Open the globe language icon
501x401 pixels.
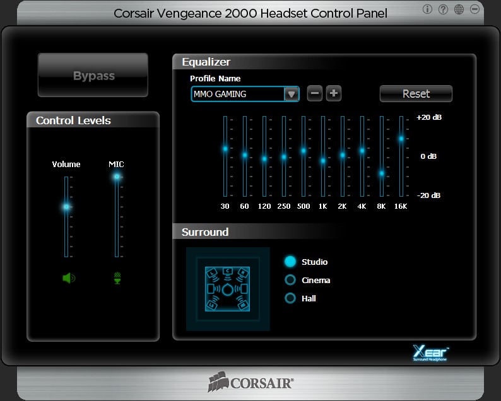click(x=459, y=9)
